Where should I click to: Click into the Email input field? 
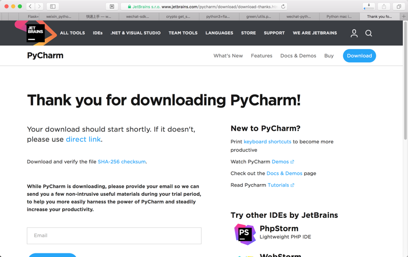pos(114,236)
